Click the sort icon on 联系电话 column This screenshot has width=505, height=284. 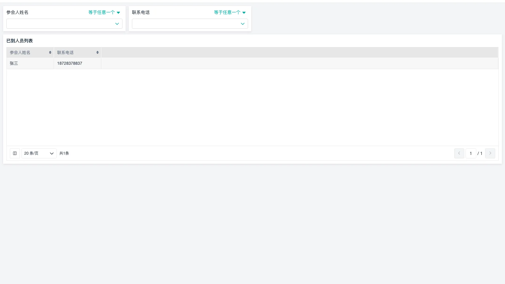point(97,52)
